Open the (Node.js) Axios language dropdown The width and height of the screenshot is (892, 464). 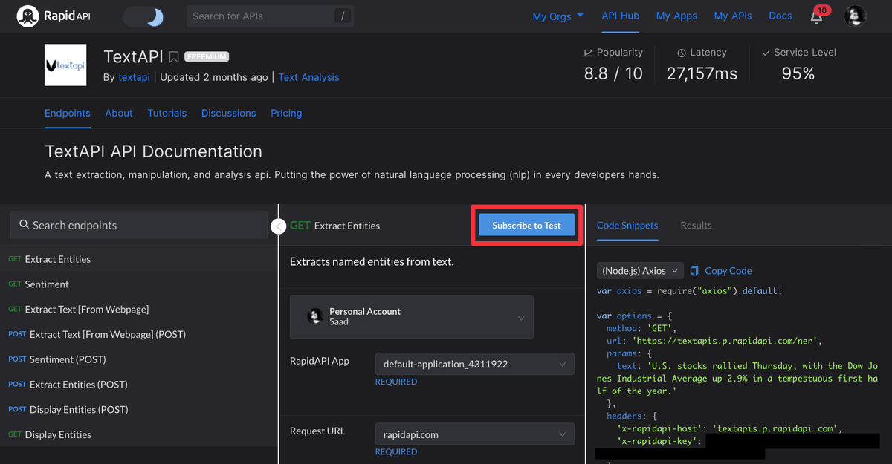tap(640, 271)
